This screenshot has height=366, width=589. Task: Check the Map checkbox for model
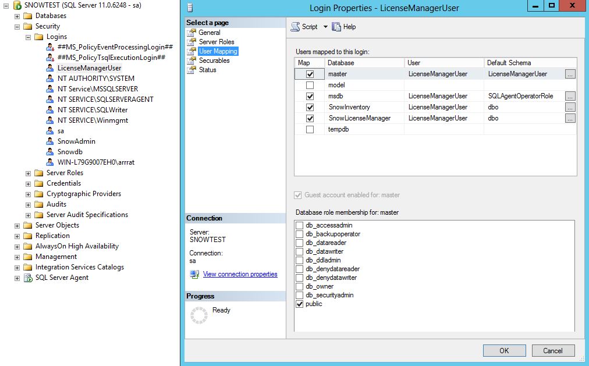pos(310,85)
